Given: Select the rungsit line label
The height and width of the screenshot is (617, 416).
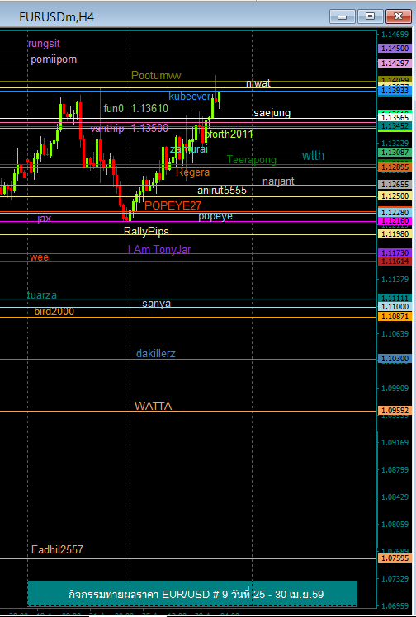Looking at the screenshot, I should point(44,43).
